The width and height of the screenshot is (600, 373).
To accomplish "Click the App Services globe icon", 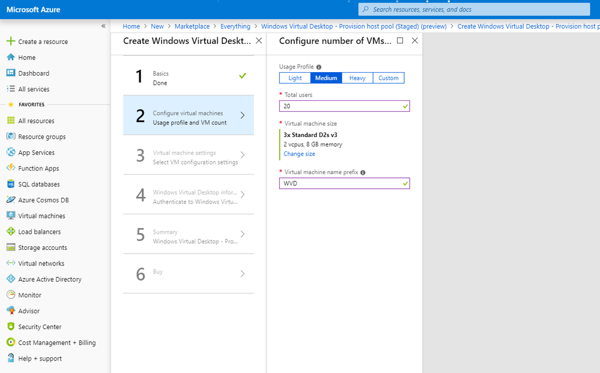I will point(11,152).
